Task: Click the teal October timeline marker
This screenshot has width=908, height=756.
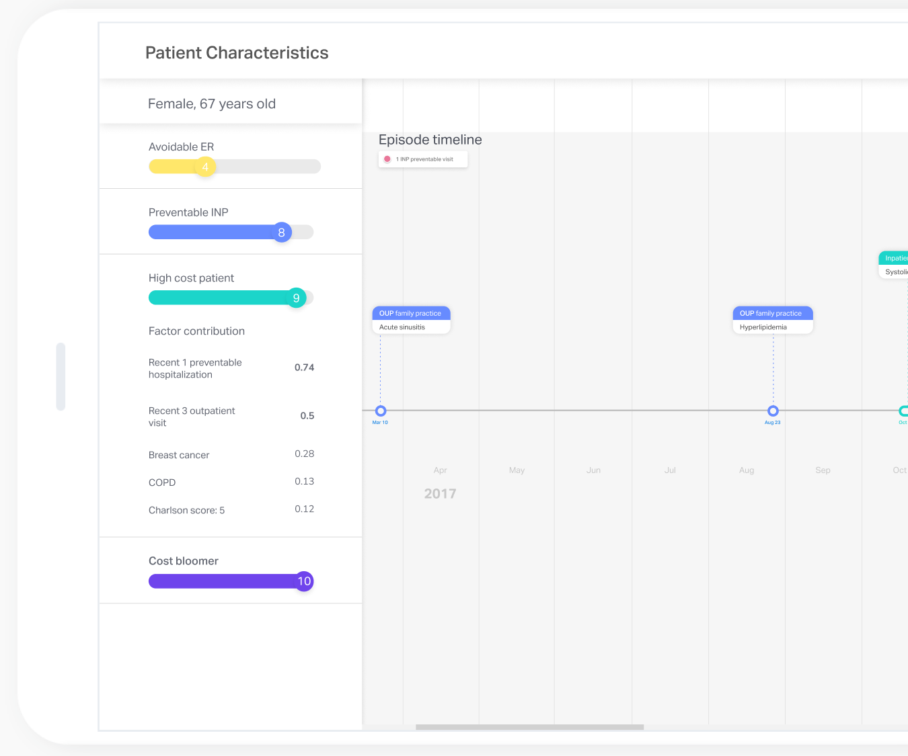Action: pos(903,411)
